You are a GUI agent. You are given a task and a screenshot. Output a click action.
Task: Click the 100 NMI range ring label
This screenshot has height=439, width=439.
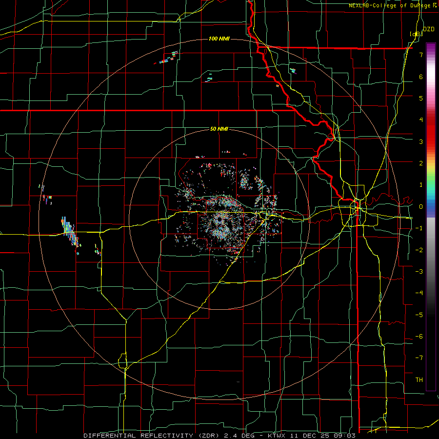pos(219,39)
